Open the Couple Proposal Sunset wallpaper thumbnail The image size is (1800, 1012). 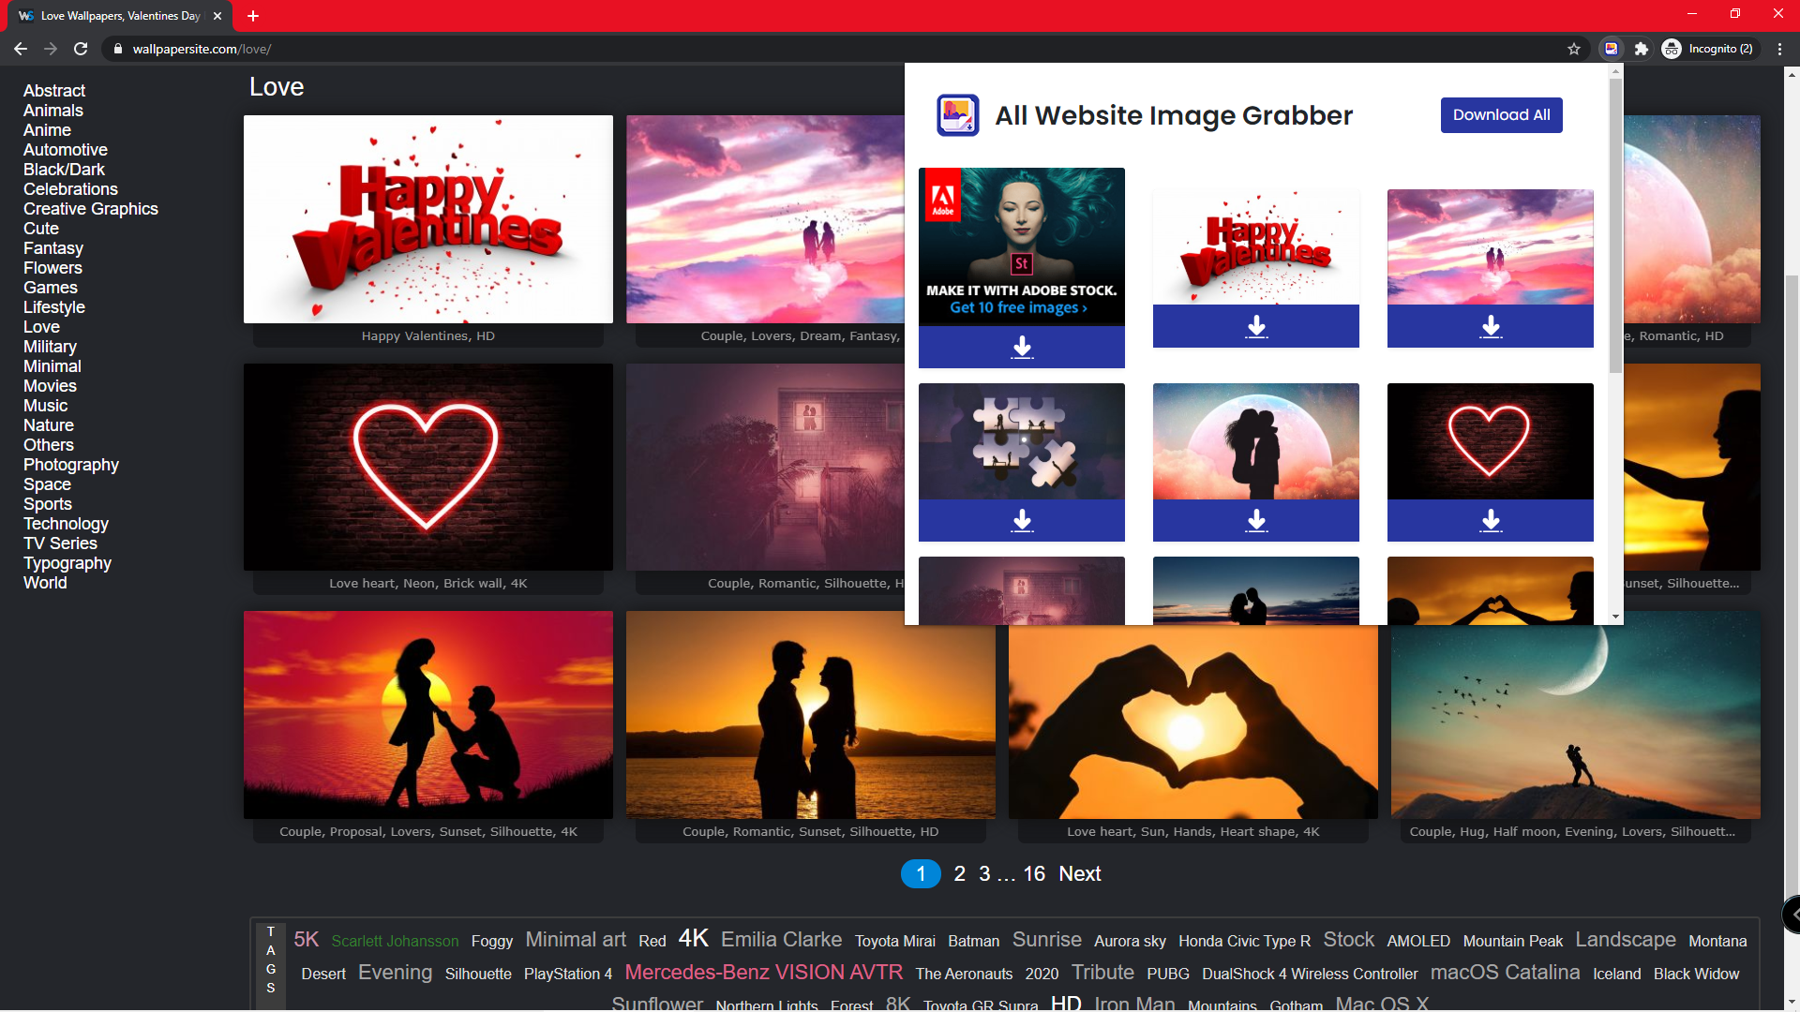(x=427, y=714)
